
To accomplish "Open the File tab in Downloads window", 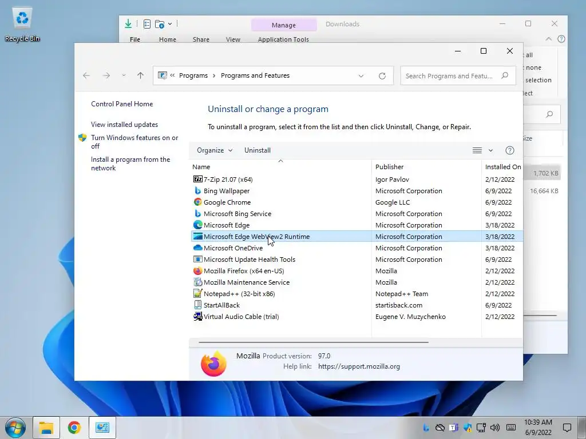I will pos(135,39).
